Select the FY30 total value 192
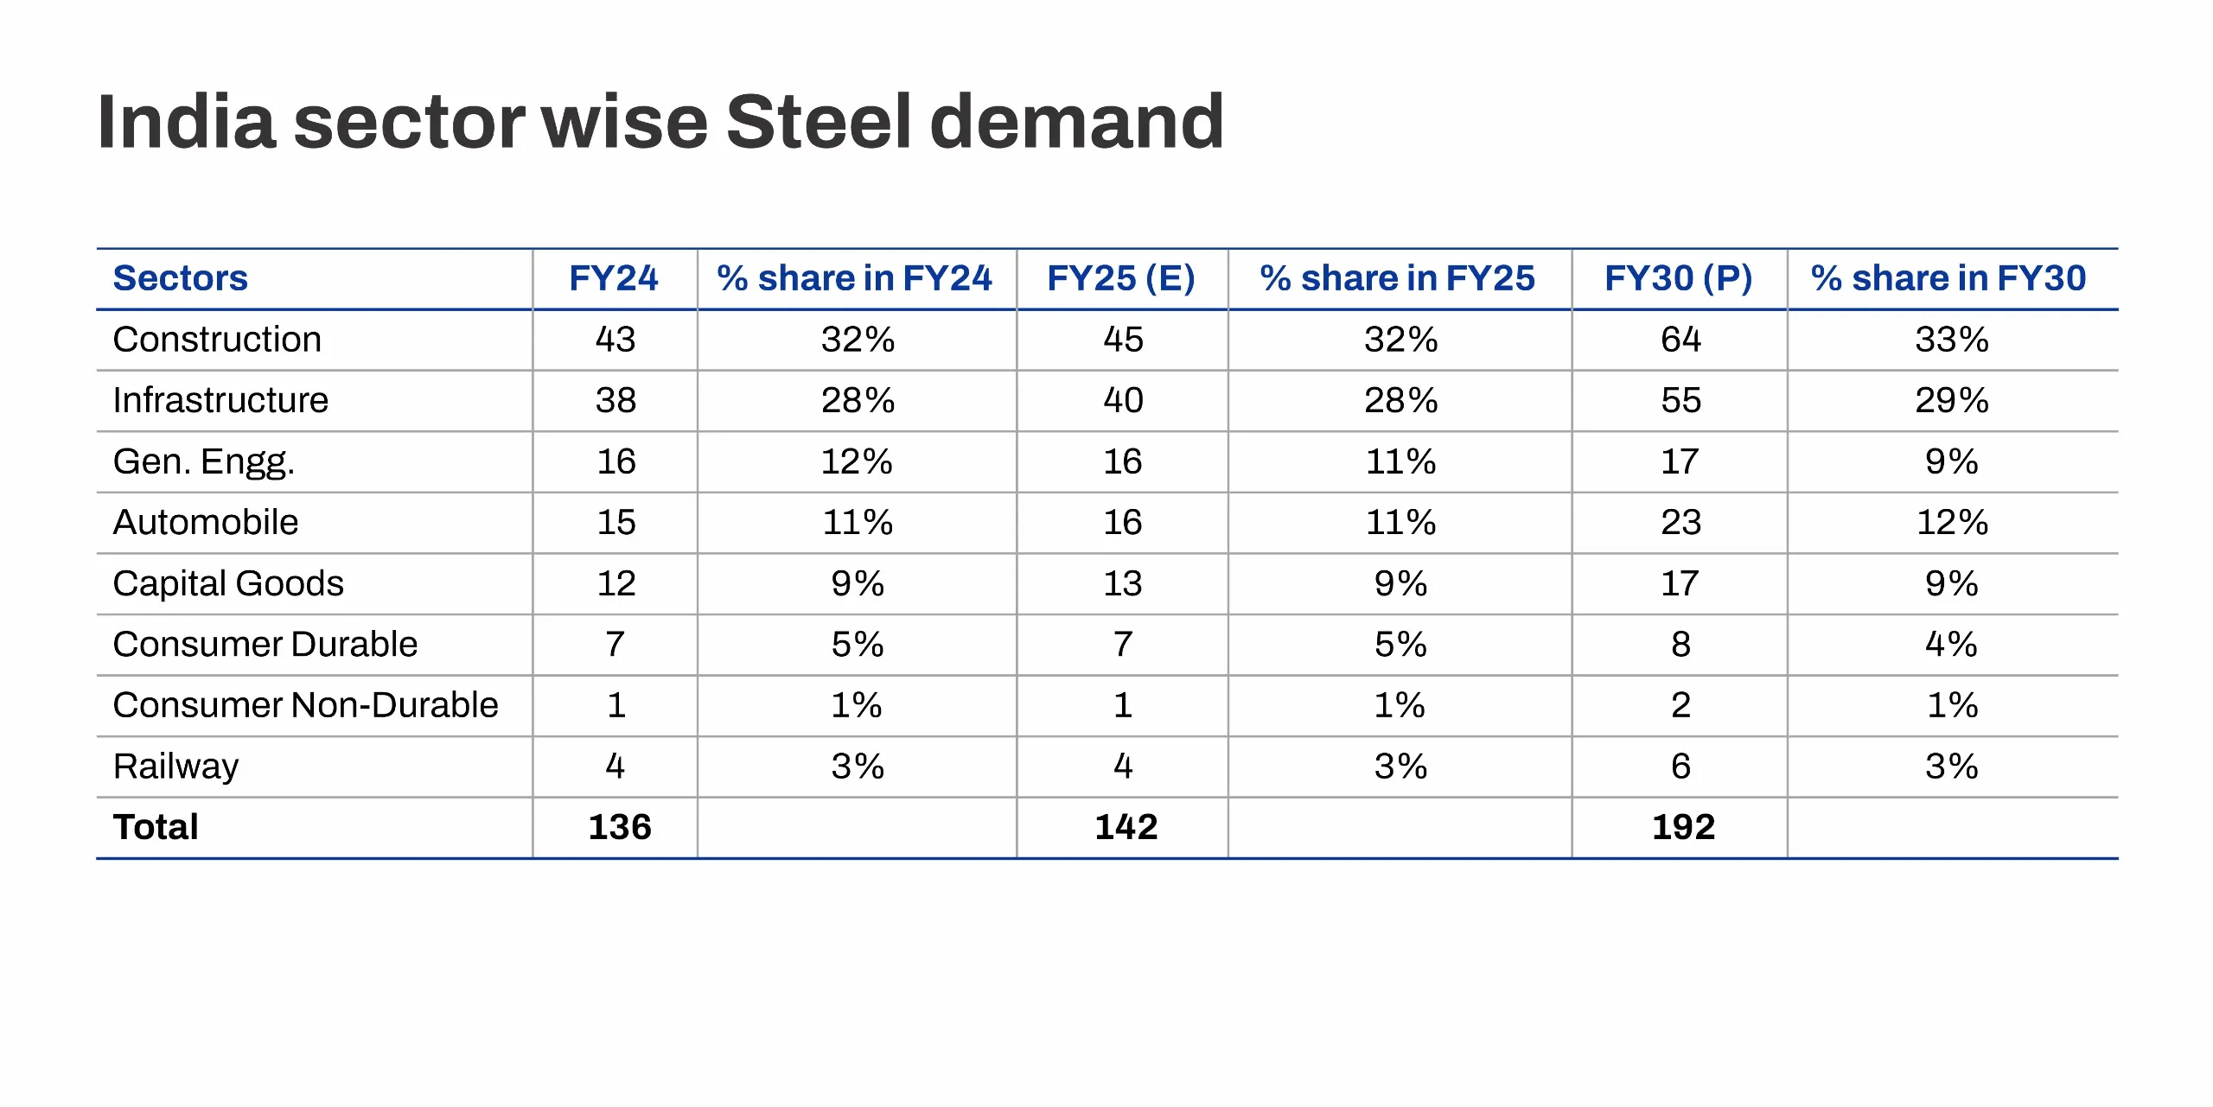Screen dimensions: 2213x1107 pos(1683,827)
